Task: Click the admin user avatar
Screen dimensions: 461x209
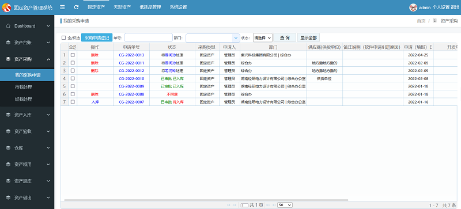Action: pos(413,7)
